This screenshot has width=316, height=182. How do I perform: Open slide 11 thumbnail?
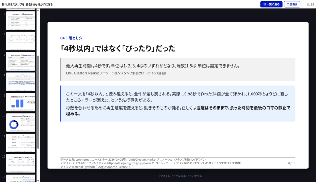click(x=21, y=143)
